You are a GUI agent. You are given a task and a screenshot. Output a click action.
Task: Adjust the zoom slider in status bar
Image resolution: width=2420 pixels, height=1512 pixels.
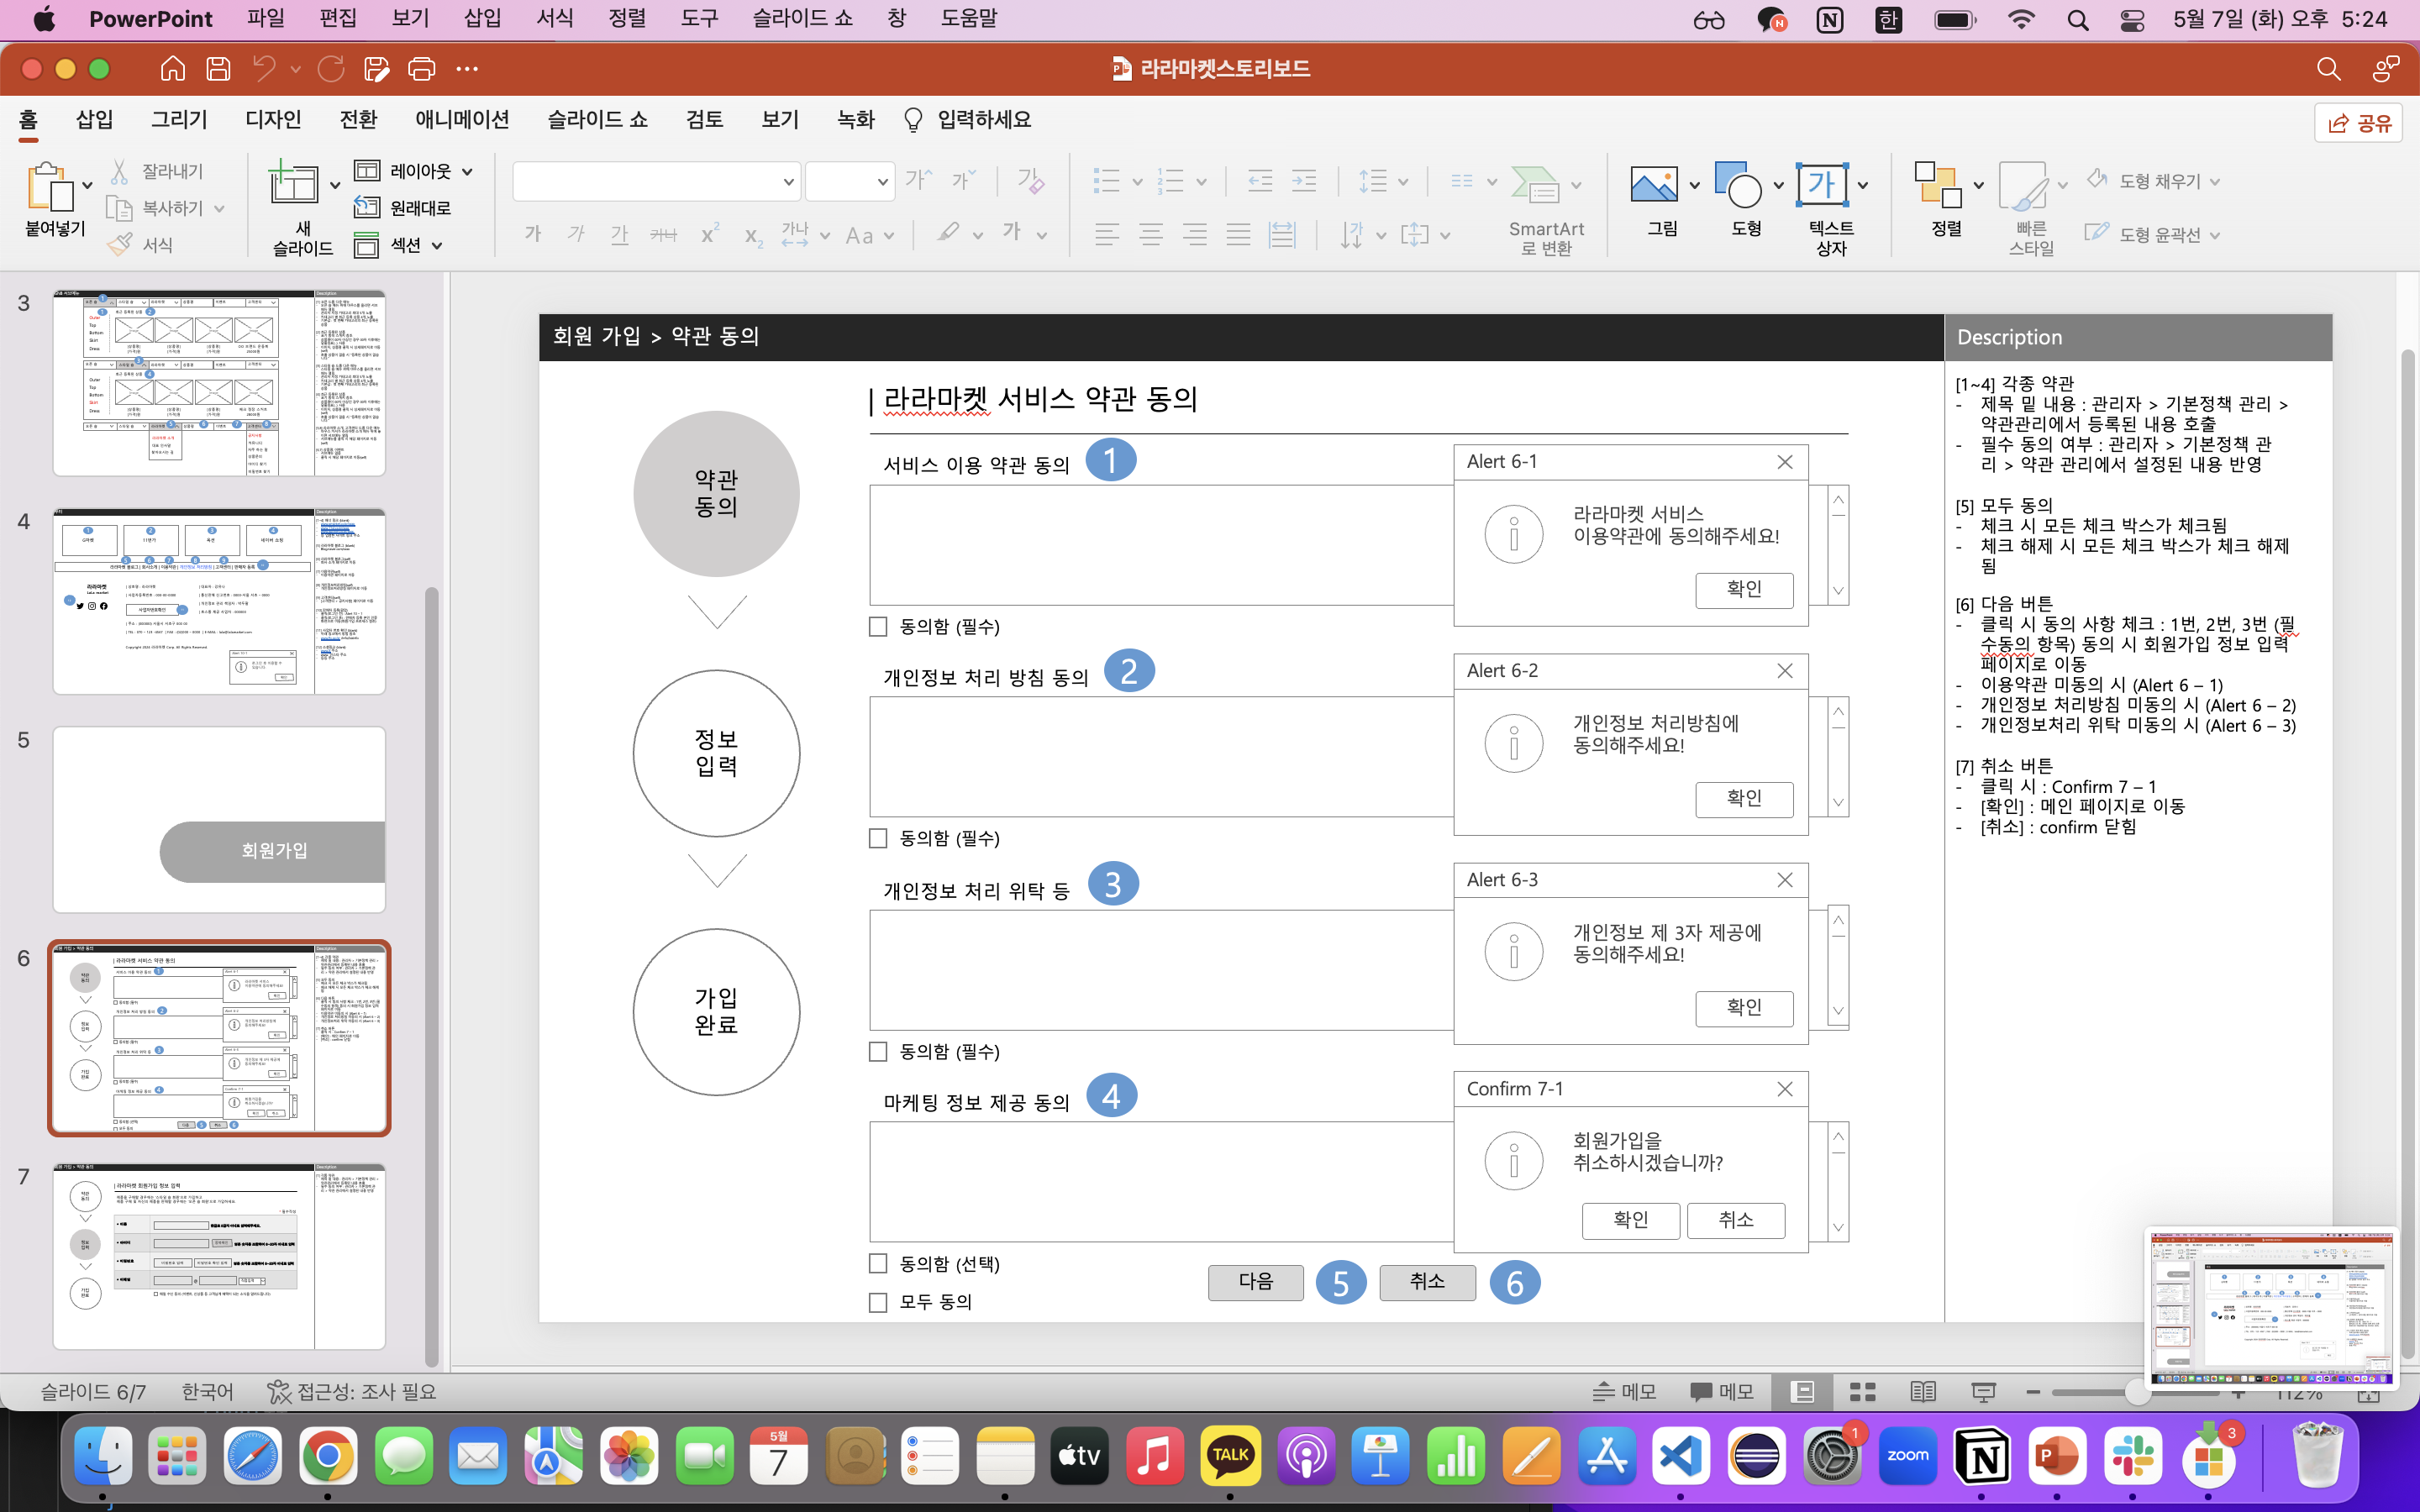[2137, 1392]
